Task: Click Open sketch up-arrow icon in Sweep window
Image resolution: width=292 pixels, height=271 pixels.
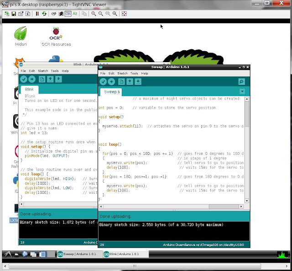Action: (130, 81)
